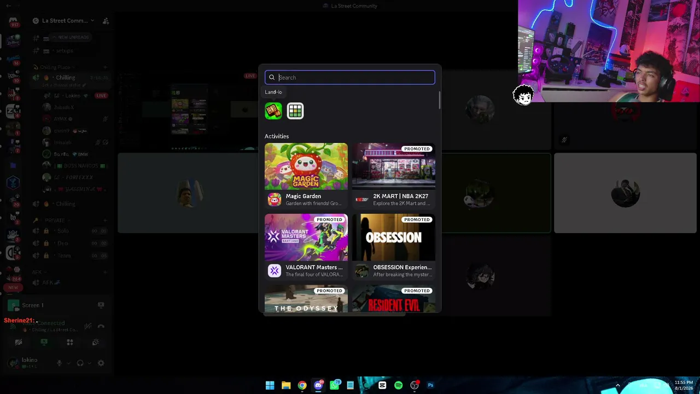Image resolution: width=700 pixels, height=394 pixels.
Task: Open File Explorer from taskbar
Action: [286, 385]
